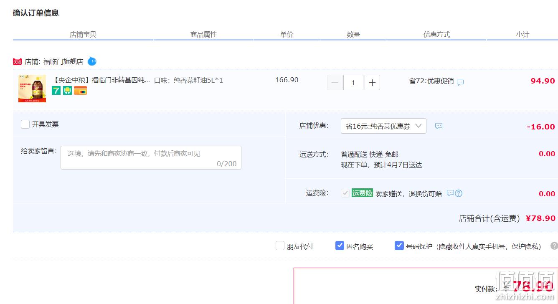Click the green 运费险 label

click(x=362, y=193)
